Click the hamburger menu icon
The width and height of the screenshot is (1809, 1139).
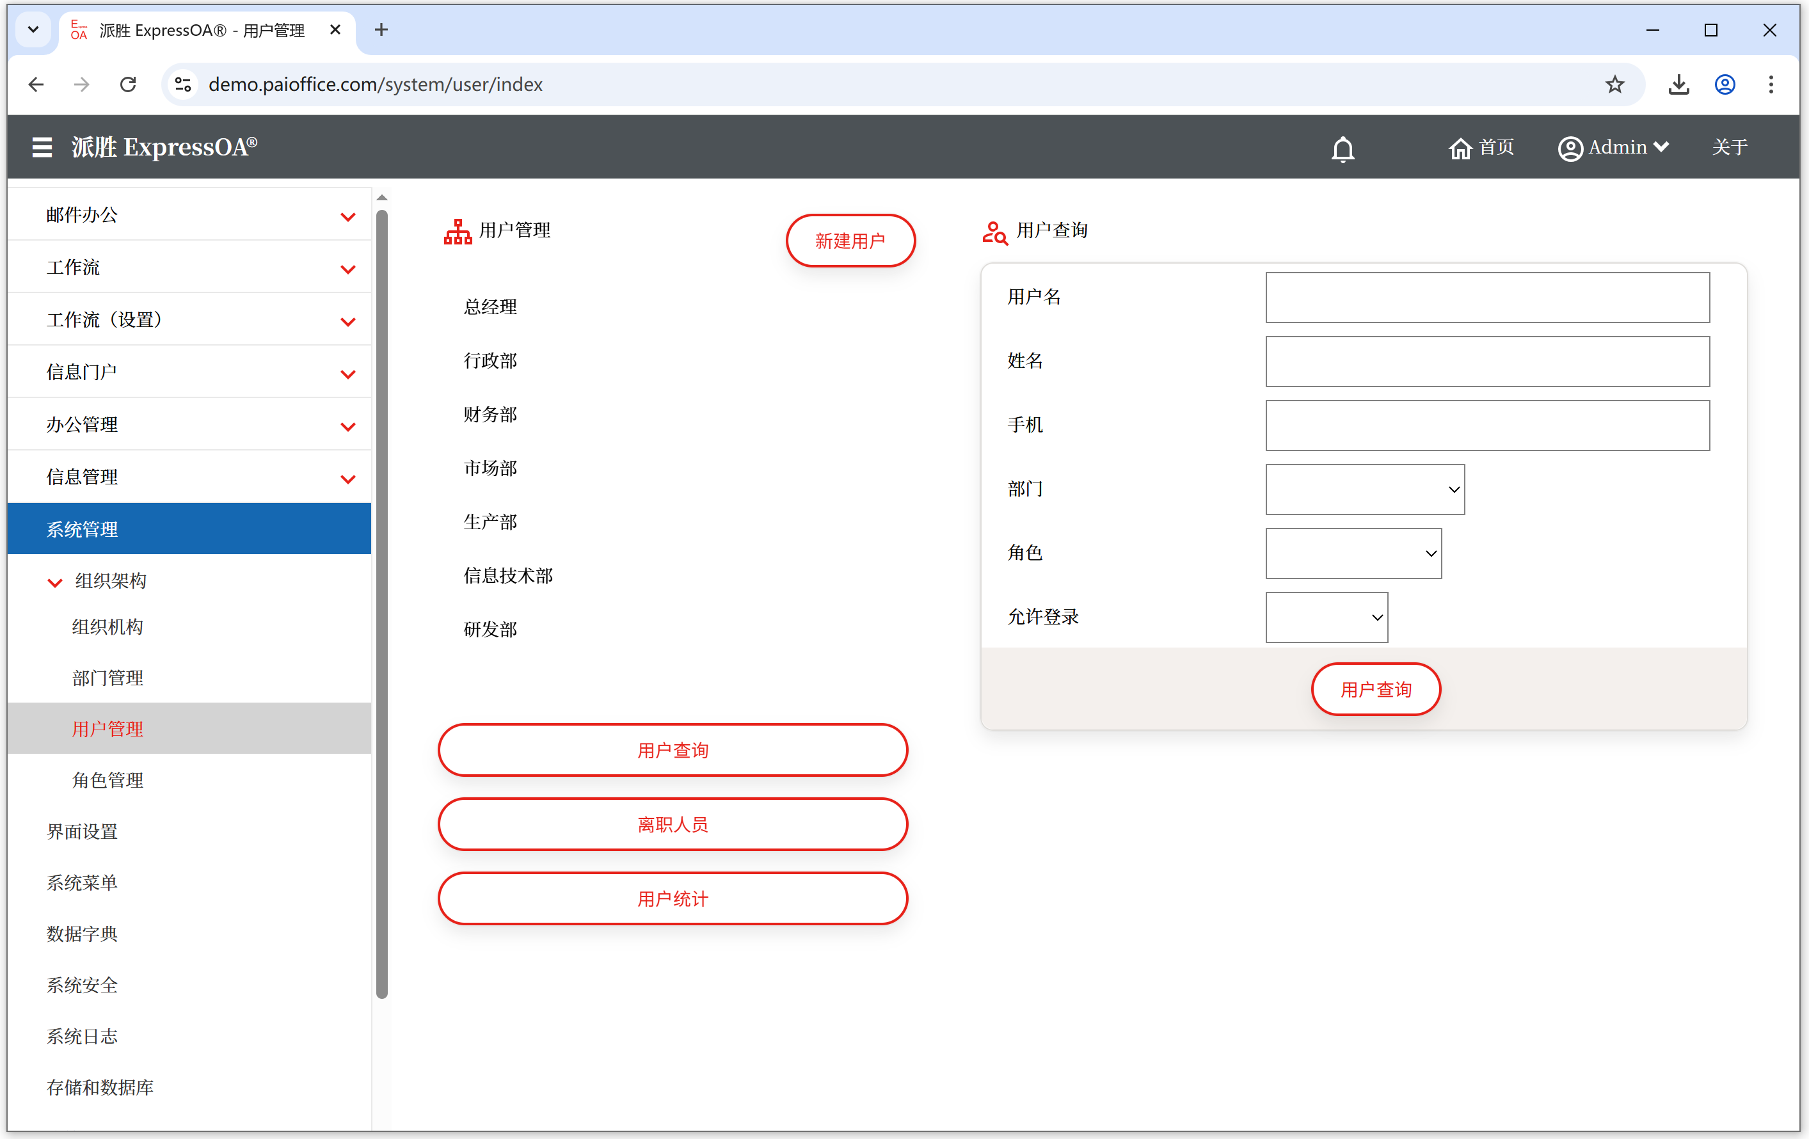(42, 147)
